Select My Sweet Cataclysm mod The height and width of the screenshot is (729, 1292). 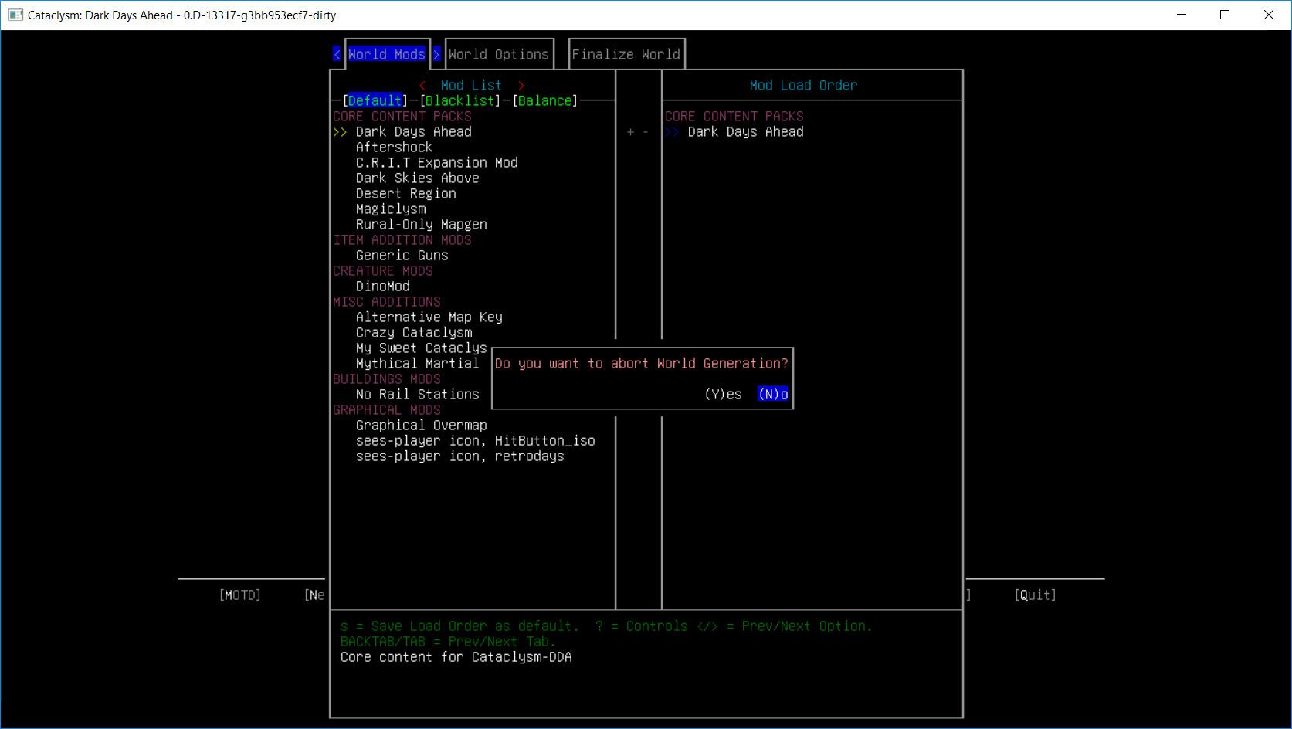pos(421,348)
